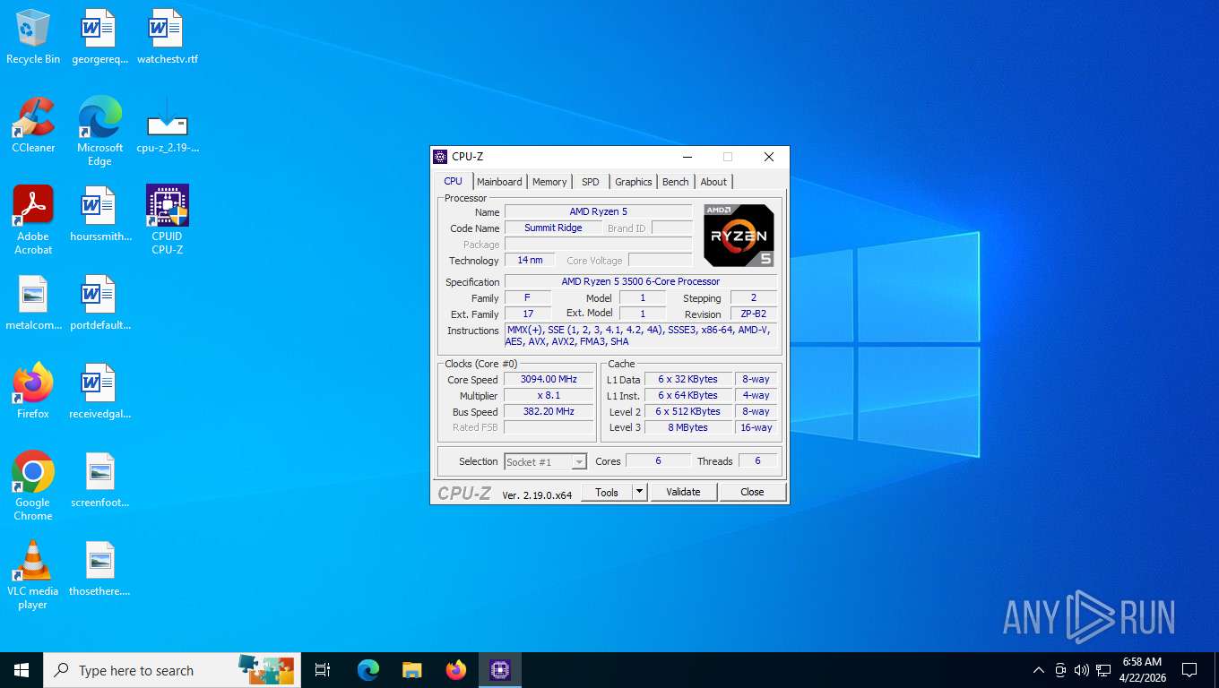Click the Core Speed value 3094.00 MHz
1219x688 pixels.
549,380
